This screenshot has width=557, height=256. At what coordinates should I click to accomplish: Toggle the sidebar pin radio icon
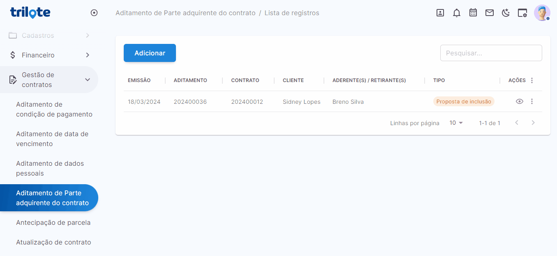point(94,13)
